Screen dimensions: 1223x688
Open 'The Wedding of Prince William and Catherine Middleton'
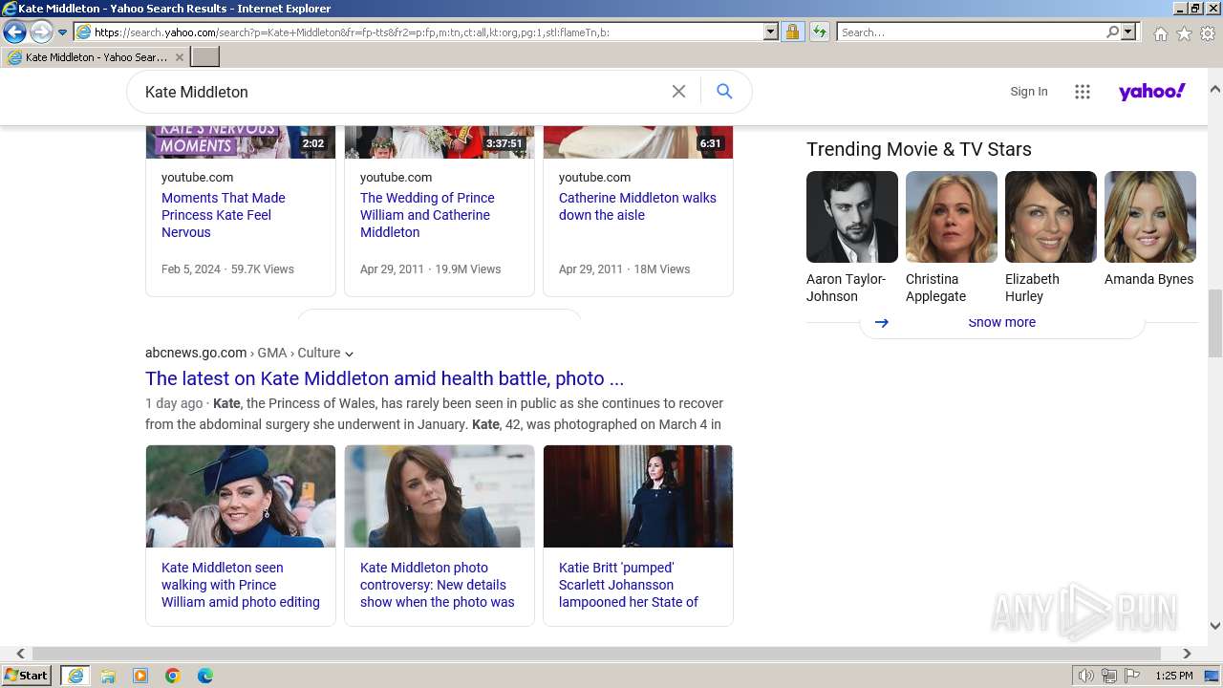[427, 215]
